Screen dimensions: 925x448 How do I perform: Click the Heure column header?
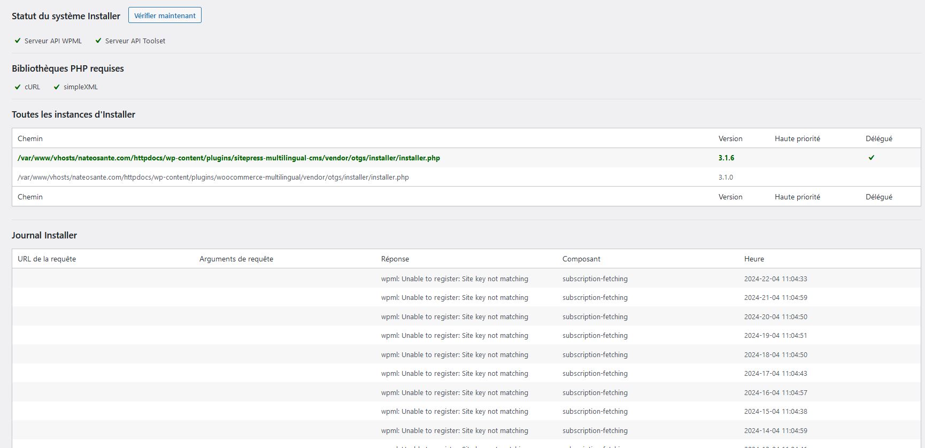pyautogui.click(x=754, y=259)
